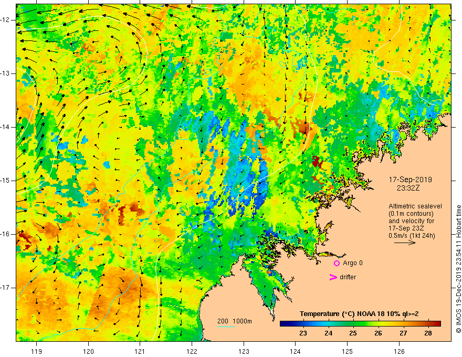Click the longitude axis label 124
Viewport: 462px width, 357px height.
(295, 351)
